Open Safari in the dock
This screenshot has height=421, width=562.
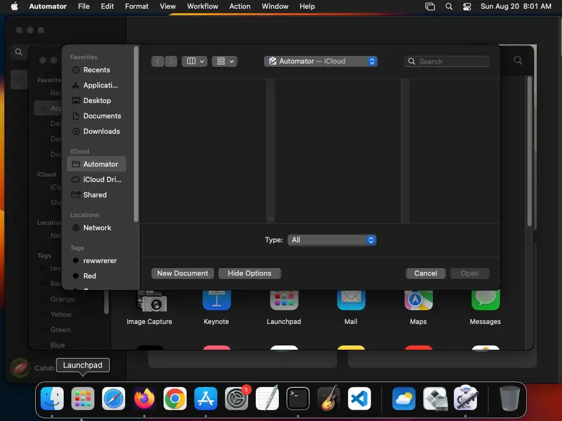[114, 399]
